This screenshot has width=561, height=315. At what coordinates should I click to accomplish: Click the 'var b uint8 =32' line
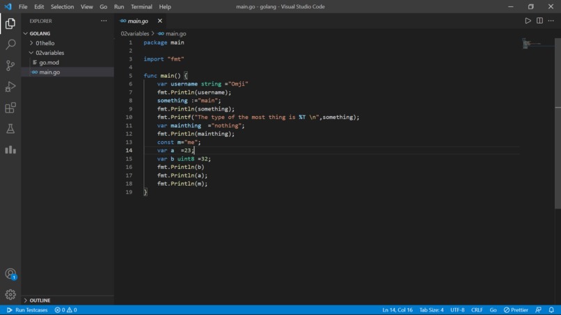point(184,159)
